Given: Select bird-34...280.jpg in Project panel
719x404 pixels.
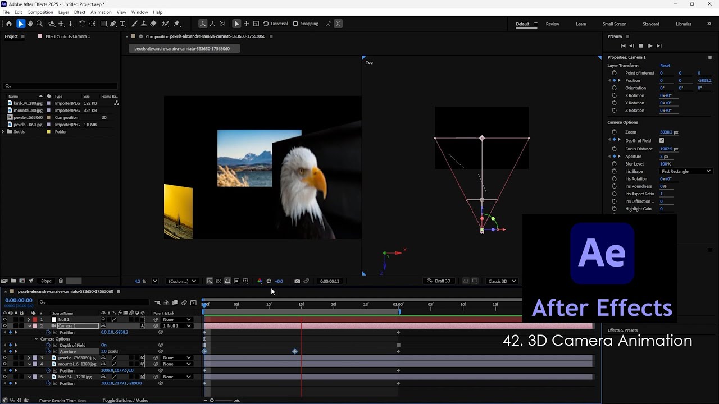Looking at the screenshot, I should (x=28, y=103).
